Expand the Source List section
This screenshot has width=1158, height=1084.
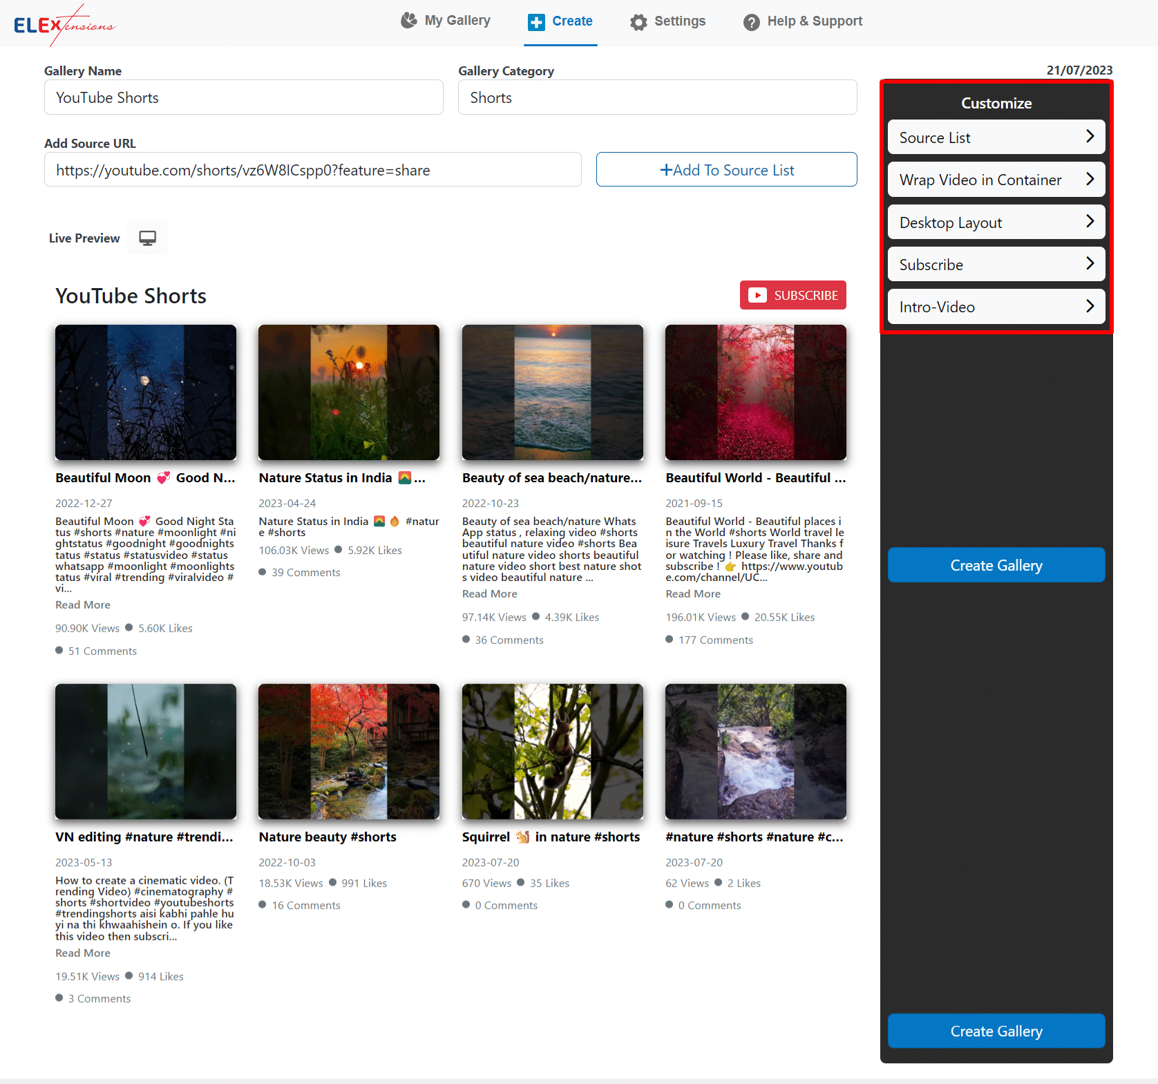(x=996, y=137)
